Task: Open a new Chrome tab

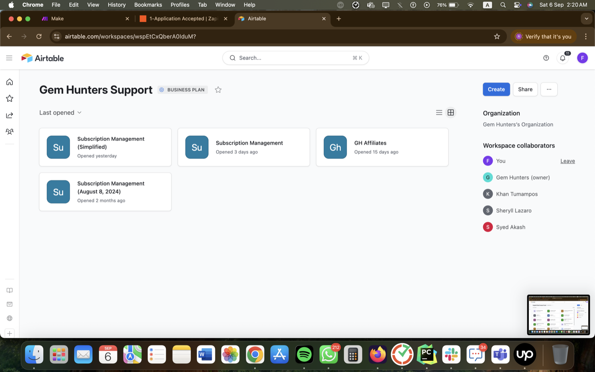Action: 339,19
